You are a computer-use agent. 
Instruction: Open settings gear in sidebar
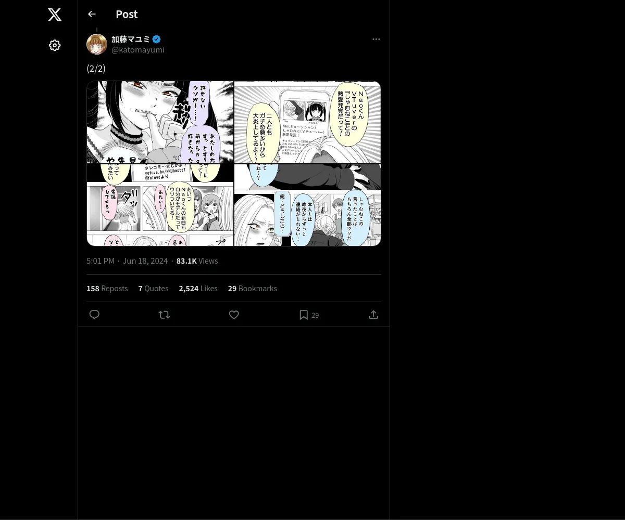[55, 45]
